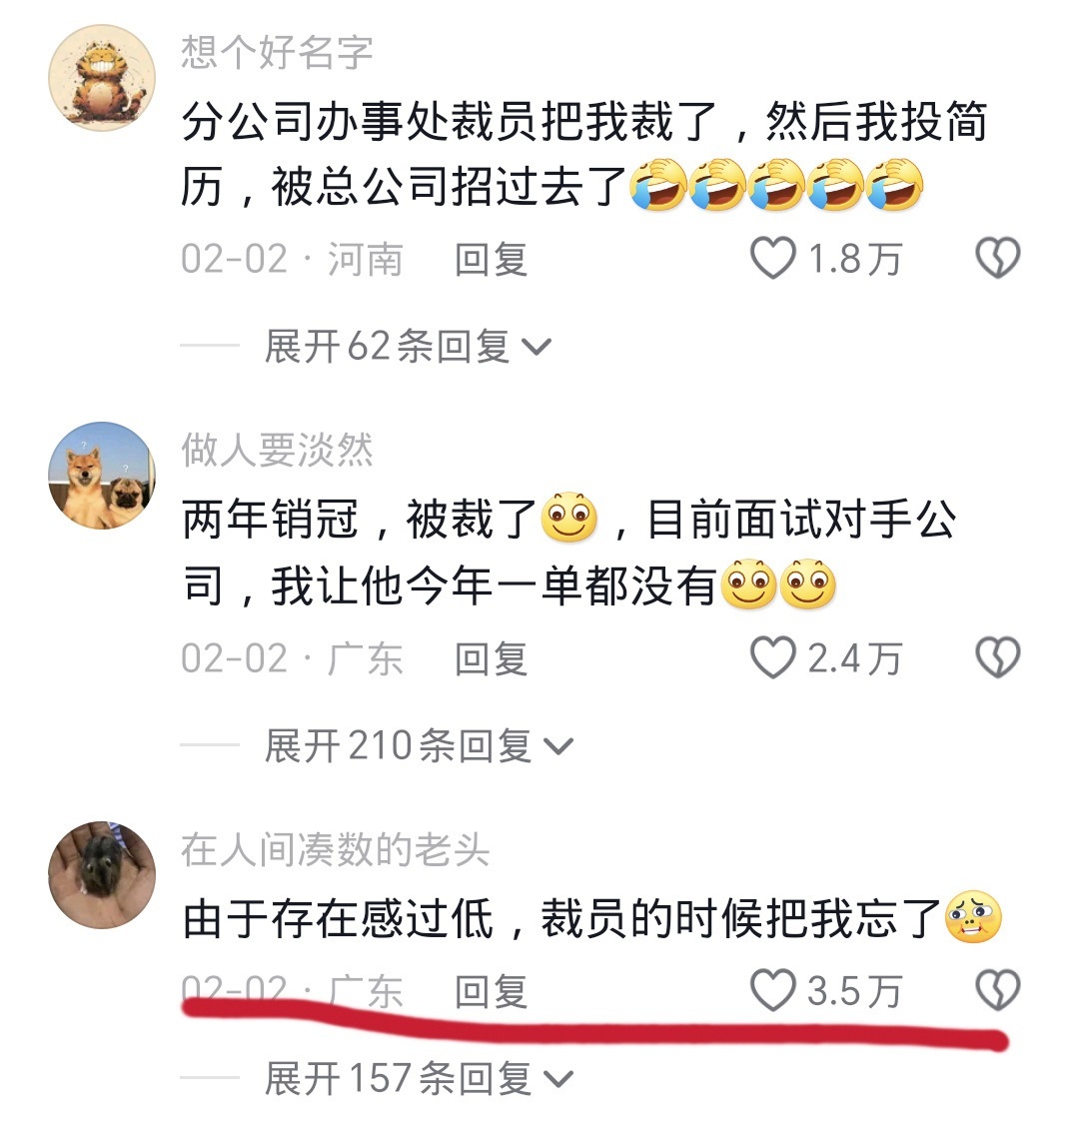Open the profile via username 做人要淡然
Image resolution: width=1078 pixels, height=1146 pixels.
(x=277, y=450)
